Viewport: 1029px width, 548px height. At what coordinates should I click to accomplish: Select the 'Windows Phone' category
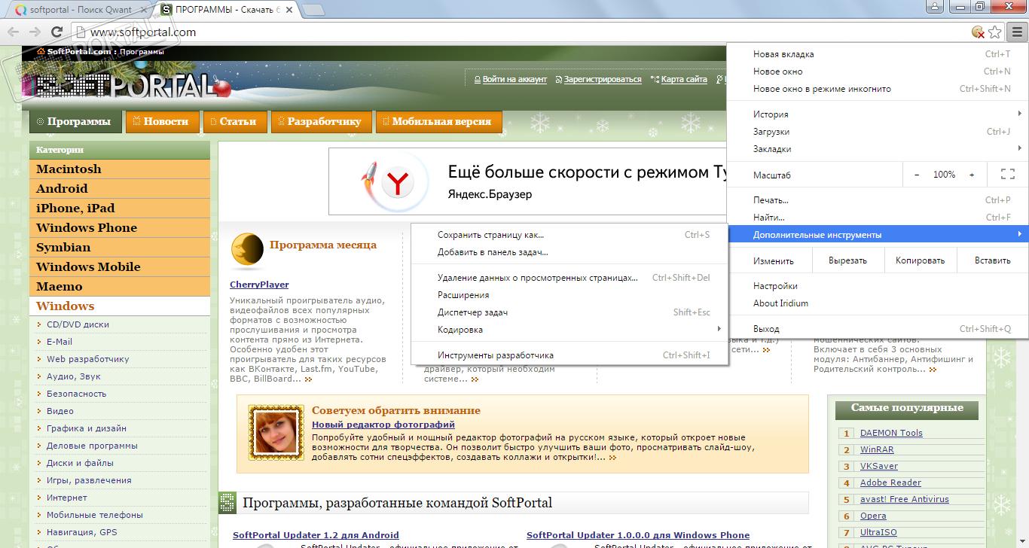tap(120, 228)
